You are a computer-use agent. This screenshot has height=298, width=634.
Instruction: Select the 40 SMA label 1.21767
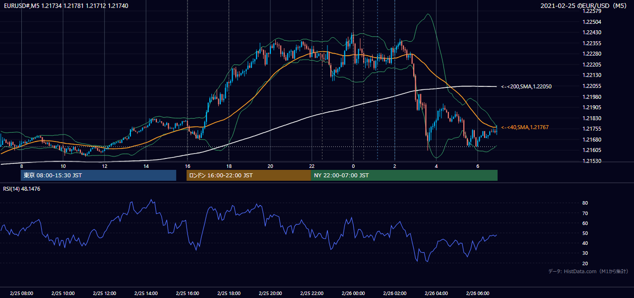click(x=524, y=128)
